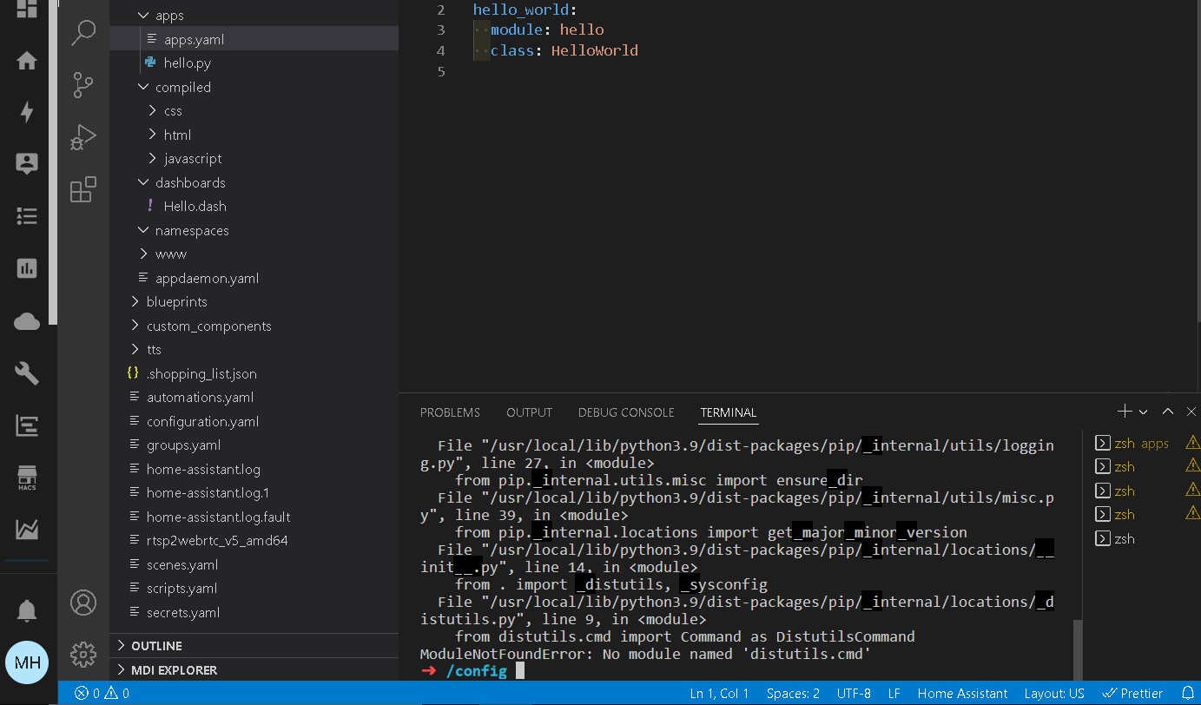1201x705 pixels.
Task: Open Hello.dash file
Action: tap(195, 207)
